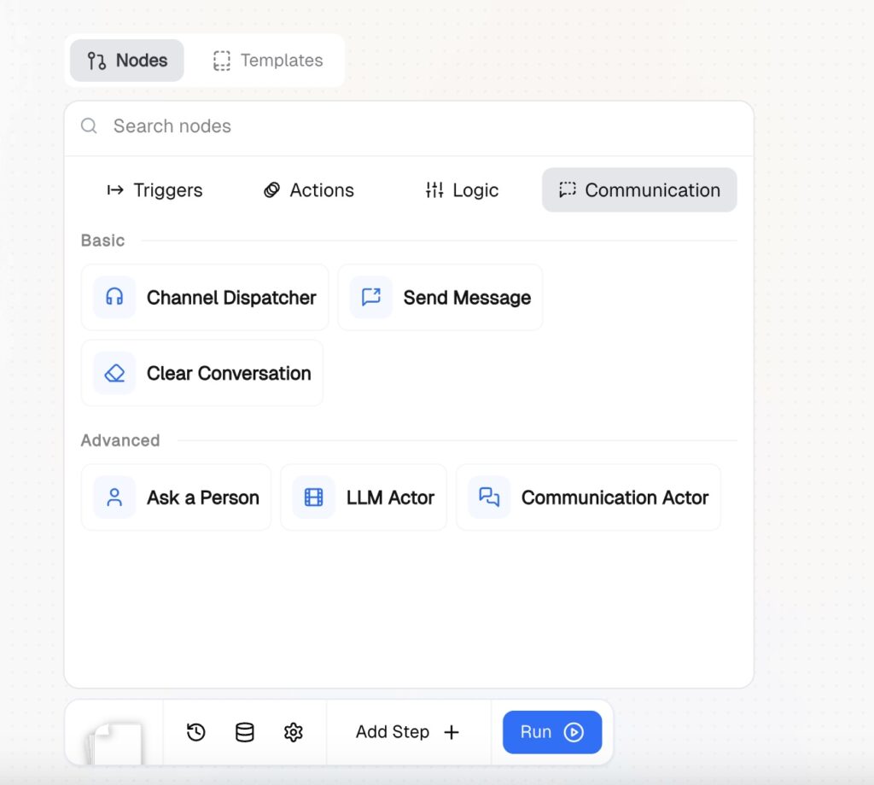The image size is (874, 785).
Task: Select the Communication category tab
Action: pos(639,190)
